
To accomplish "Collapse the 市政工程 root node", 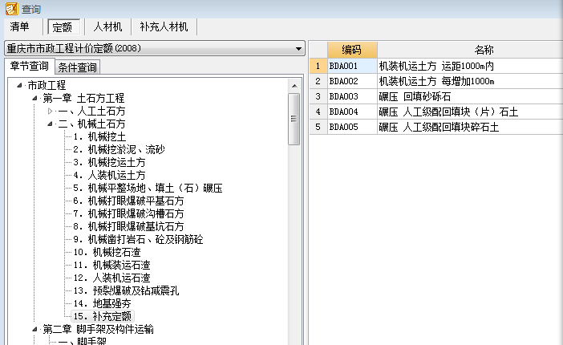I will tap(19, 85).
